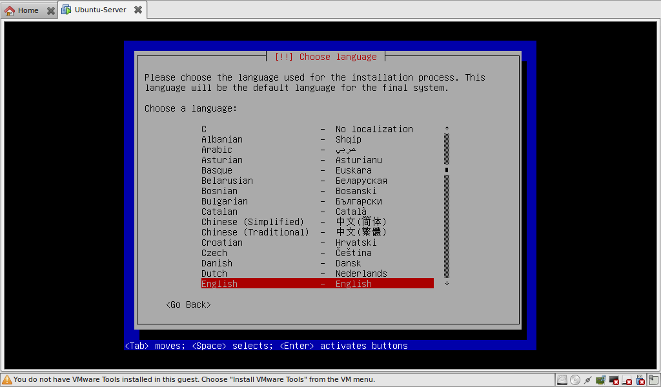Click the scroll up arrow in language list

[x=447, y=128]
